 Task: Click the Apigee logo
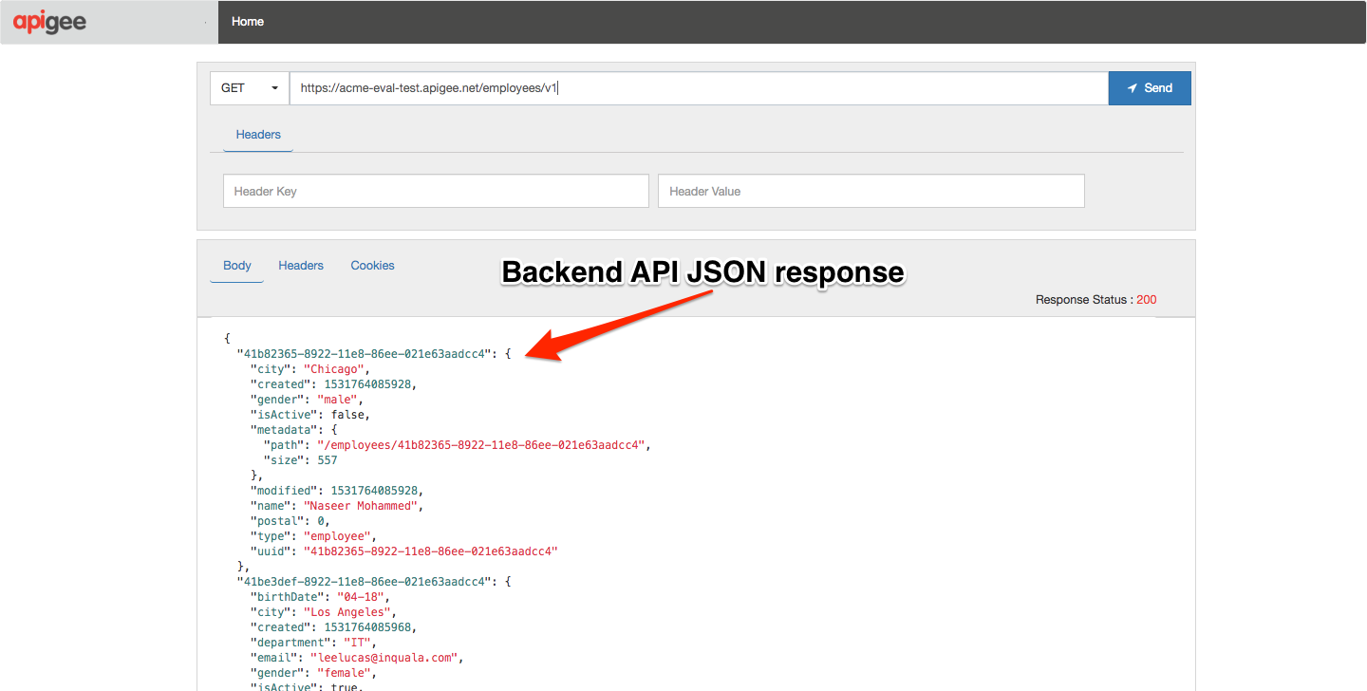click(50, 22)
